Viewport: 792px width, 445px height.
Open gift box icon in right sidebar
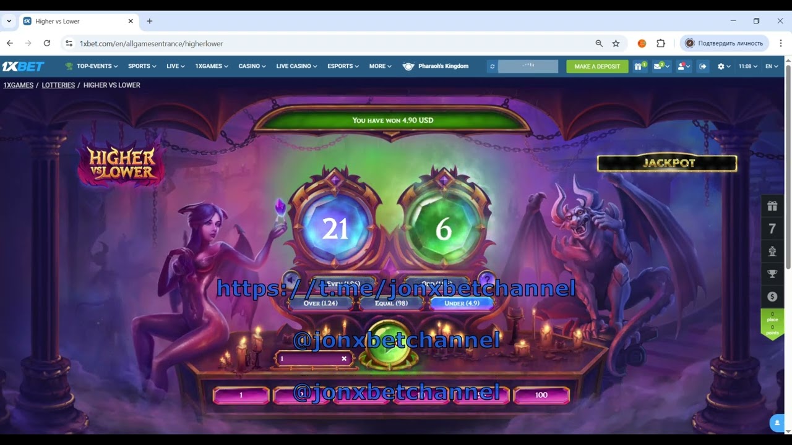click(772, 206)
